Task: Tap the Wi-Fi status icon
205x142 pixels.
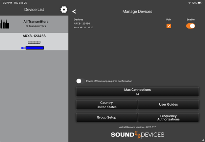Action: coord(189,3)
